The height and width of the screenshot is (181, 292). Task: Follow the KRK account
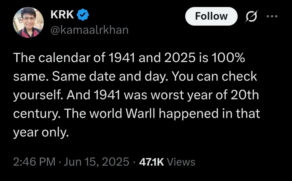coord(211,16)
